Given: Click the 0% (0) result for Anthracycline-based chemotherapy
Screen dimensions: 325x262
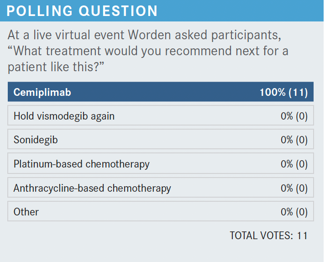Looking at the screenshot, I should (294, 188).
